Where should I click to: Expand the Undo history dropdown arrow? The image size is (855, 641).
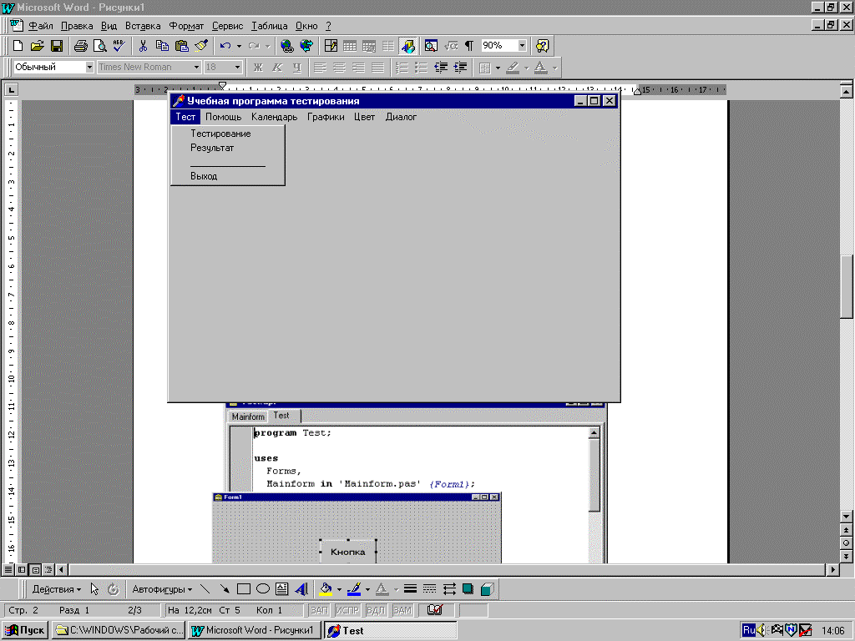(239, 47)
